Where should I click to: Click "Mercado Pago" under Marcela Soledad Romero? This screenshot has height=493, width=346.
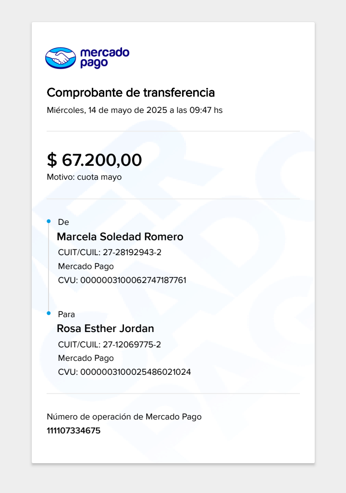point(86,266)
